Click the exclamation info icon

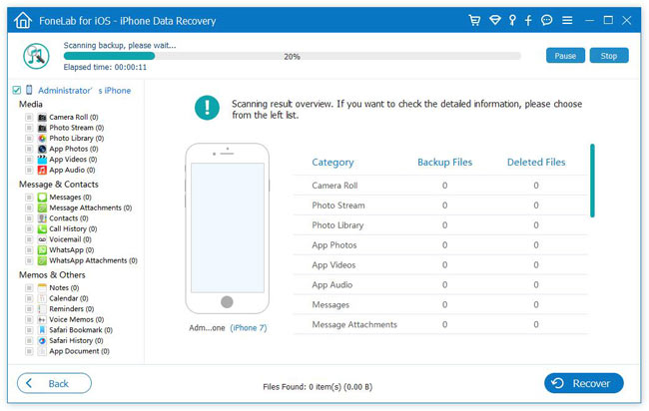pos(207,108)
